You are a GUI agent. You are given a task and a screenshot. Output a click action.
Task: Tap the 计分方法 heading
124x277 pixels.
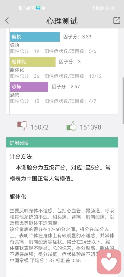(x=22, y=157)
